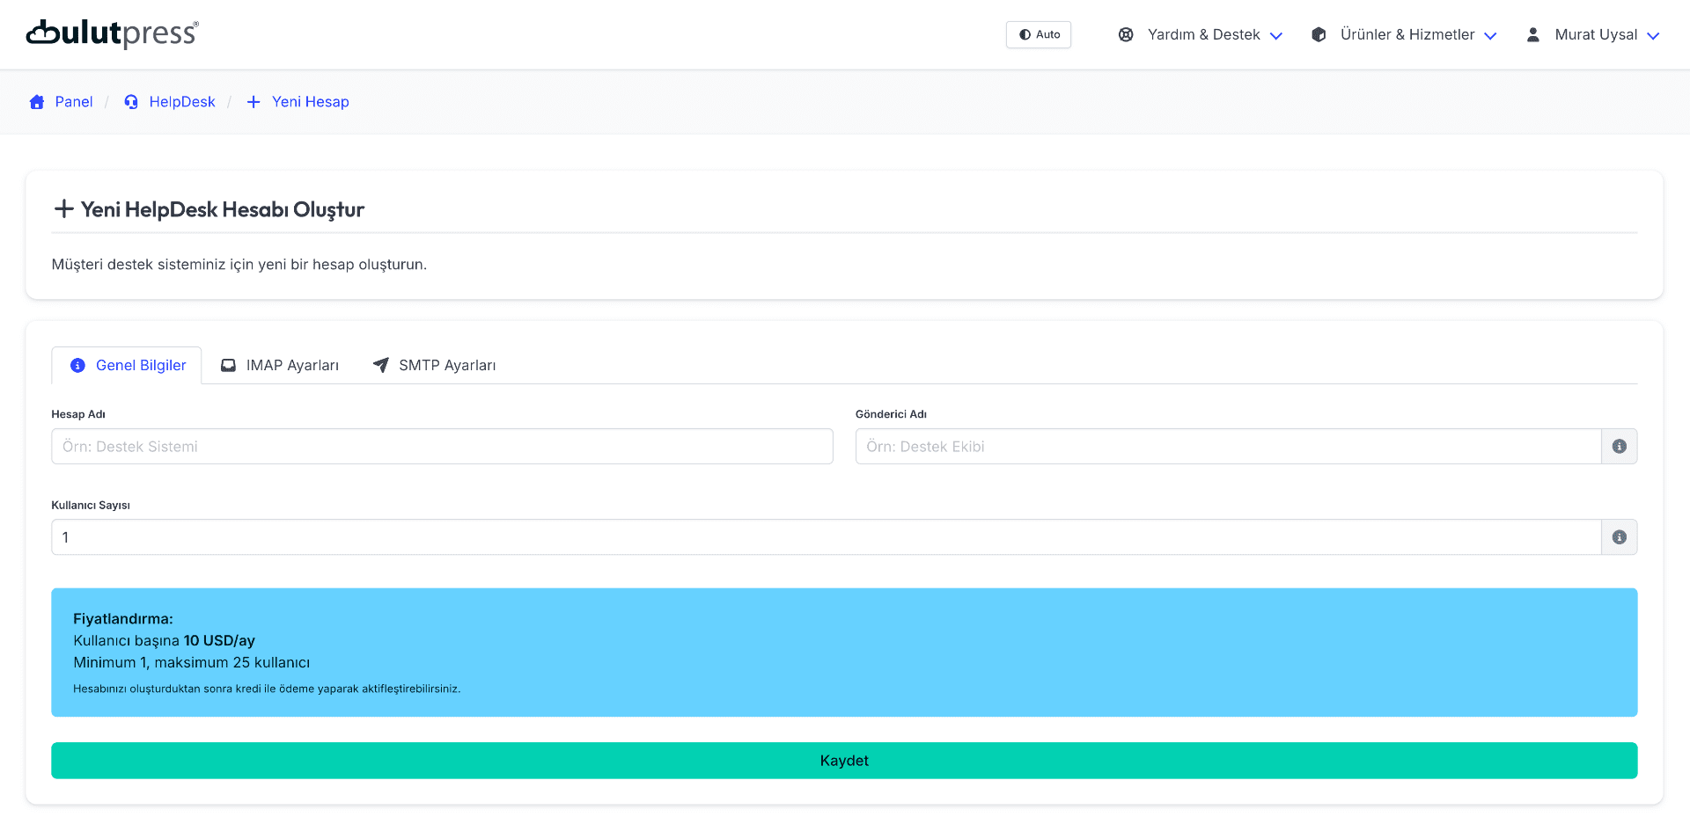Click the user avatar icon beside Murat Uysal
This screenshot has width=1690, height=824.
point(1532,35)
